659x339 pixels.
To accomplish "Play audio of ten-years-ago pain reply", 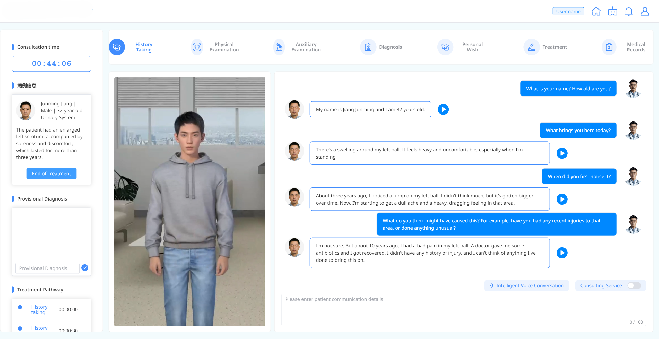I will [x=562, y=253].
